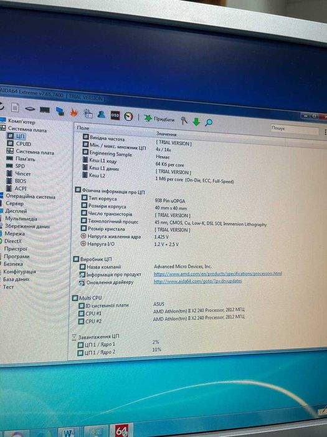Click the Придбати purchase button
The width and height of the screenshot is (327, 437).
(159, 119)
